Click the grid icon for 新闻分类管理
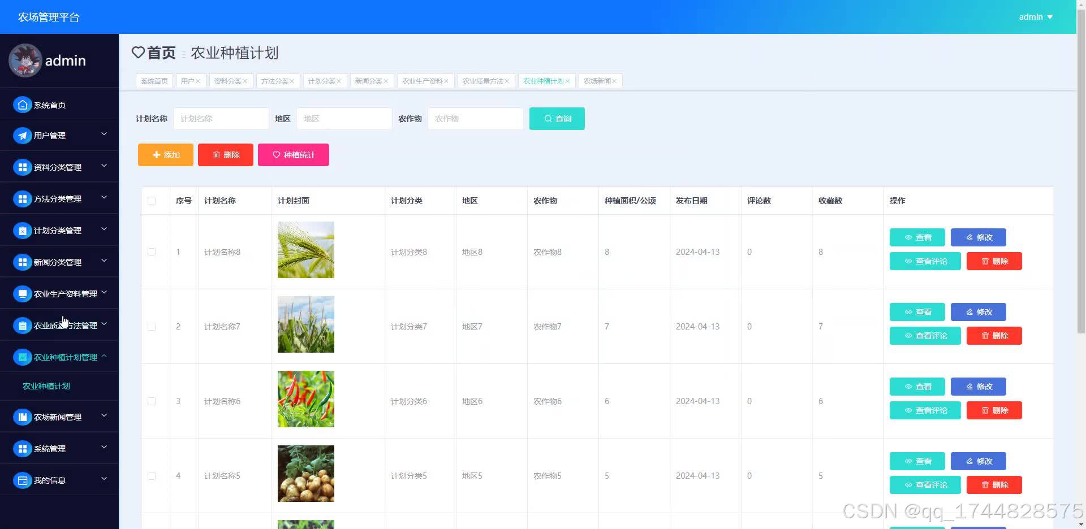Screen dimensions: 1086x529 (x=22, y=262)
